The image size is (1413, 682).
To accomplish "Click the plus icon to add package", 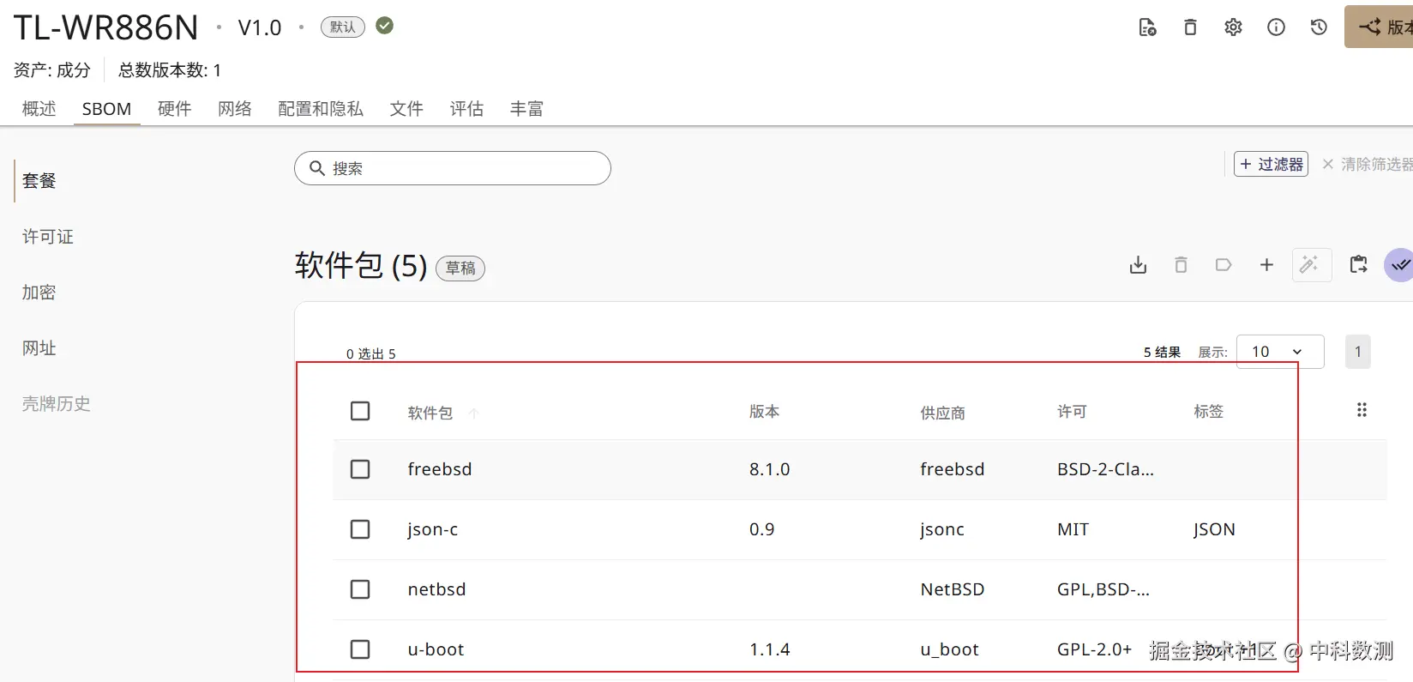I will click(x=1266, y=265).
